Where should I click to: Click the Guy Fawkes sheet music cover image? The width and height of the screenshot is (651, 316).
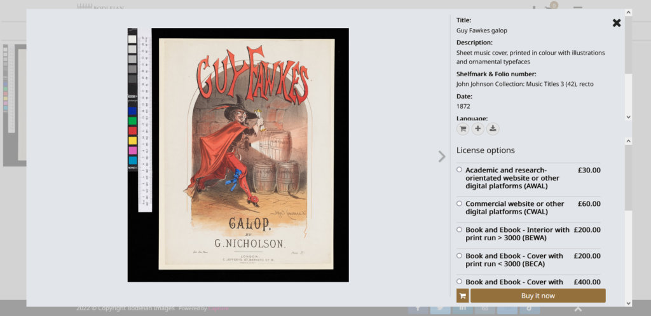pos(246,154)
